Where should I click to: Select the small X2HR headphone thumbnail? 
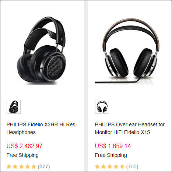pos(14,107)
